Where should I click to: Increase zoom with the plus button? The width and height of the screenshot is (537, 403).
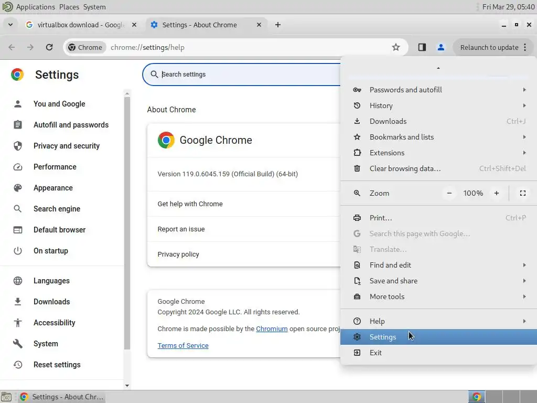[497, 193]
